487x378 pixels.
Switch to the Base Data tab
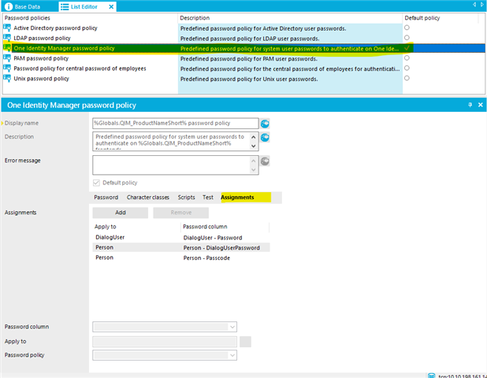pos(28,6)
